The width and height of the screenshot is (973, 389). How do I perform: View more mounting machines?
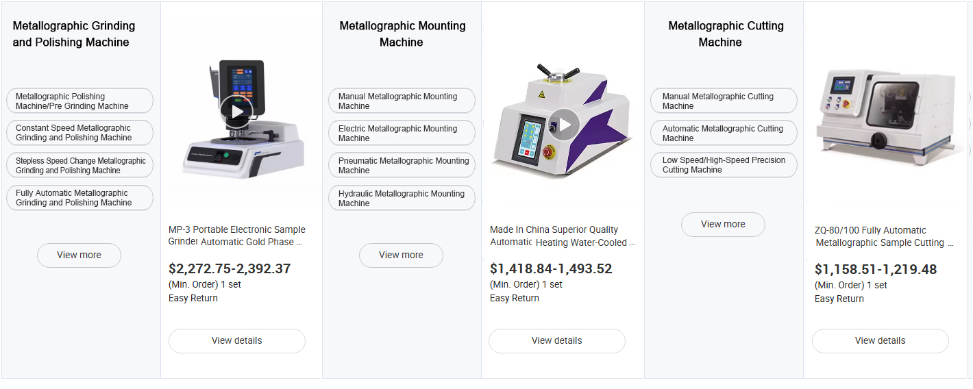(x=401, y=255)
